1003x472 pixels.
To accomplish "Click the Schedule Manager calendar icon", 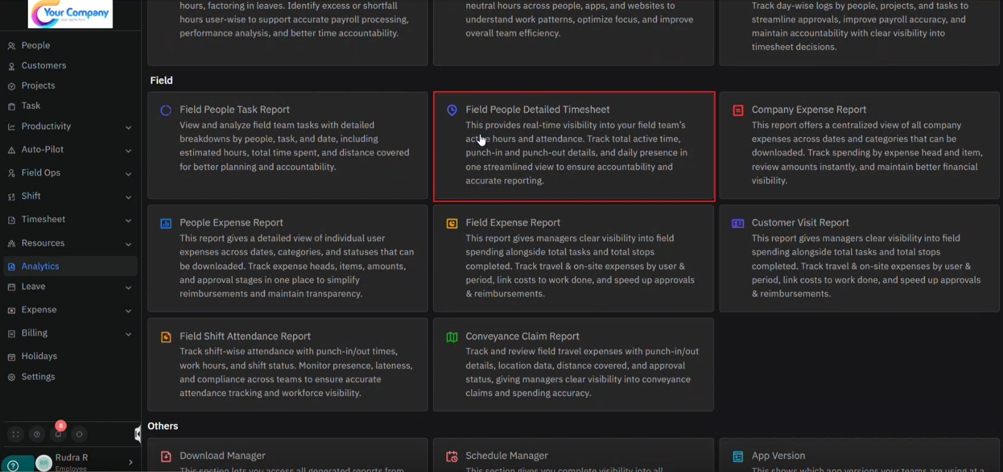I will [451, 457].
